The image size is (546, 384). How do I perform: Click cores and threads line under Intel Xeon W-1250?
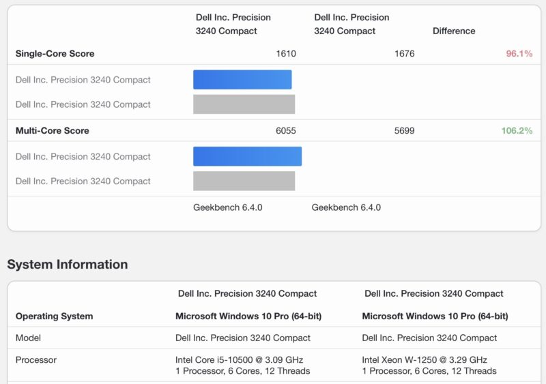(429, 371)
